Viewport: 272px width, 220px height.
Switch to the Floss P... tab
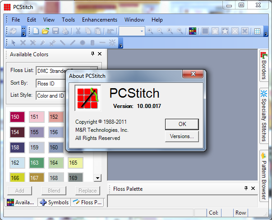click(87, 202)
